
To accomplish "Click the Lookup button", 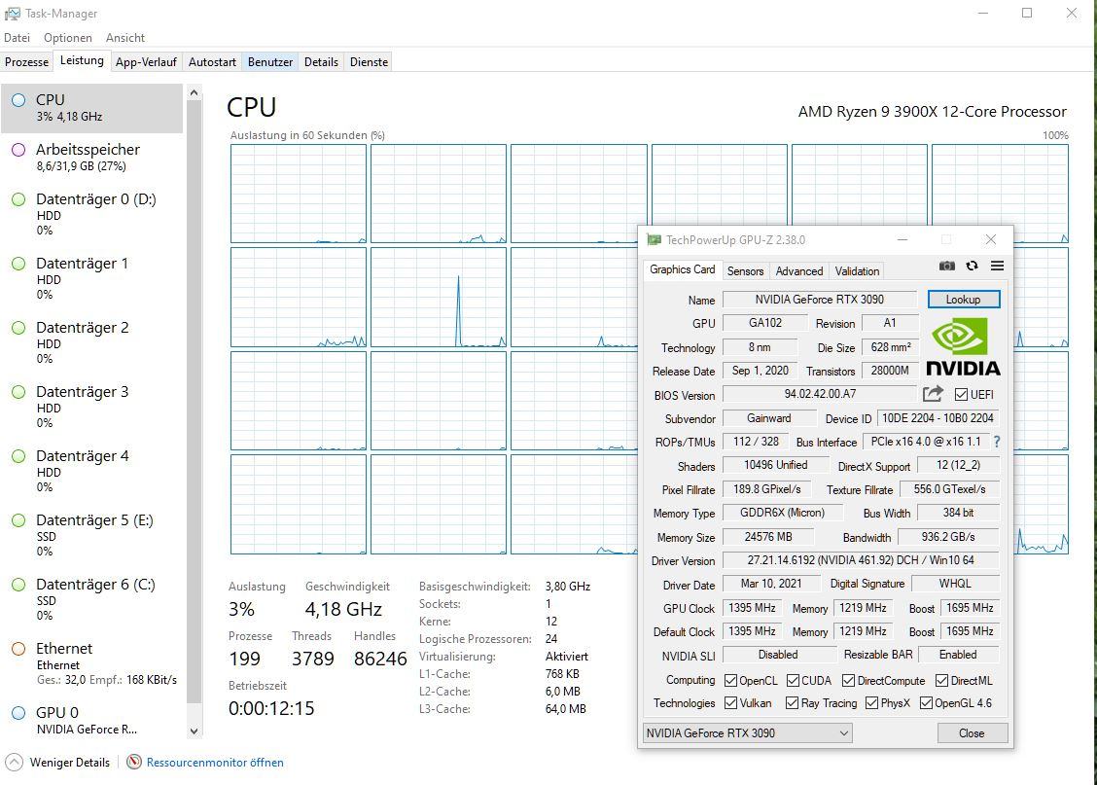I will [964, 300].
